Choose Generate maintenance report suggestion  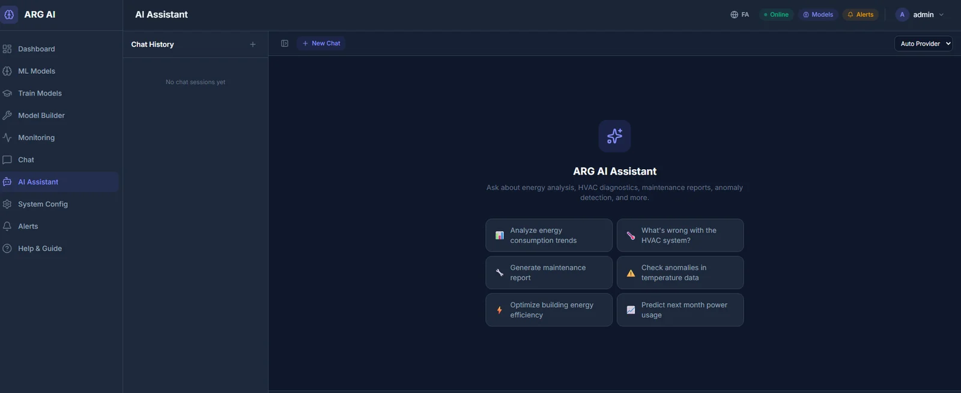coord(549,272)
